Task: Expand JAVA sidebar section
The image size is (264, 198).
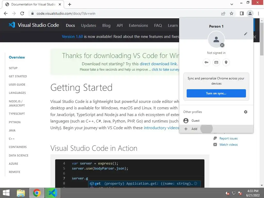Action: [x=12, y=130]
